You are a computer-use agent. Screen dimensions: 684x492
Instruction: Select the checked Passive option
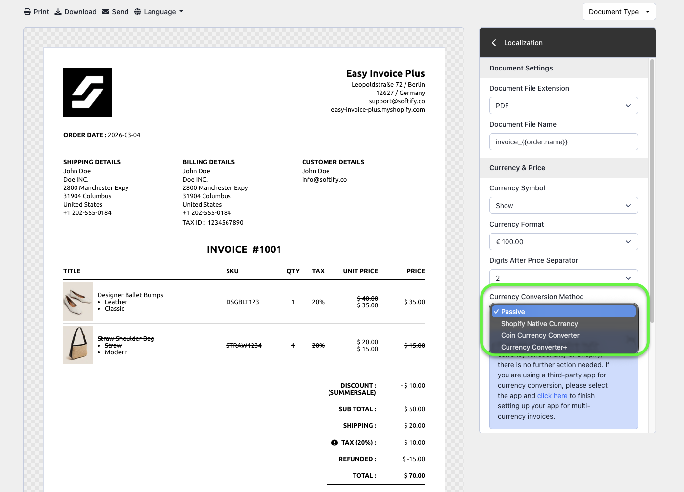(513, 312)
